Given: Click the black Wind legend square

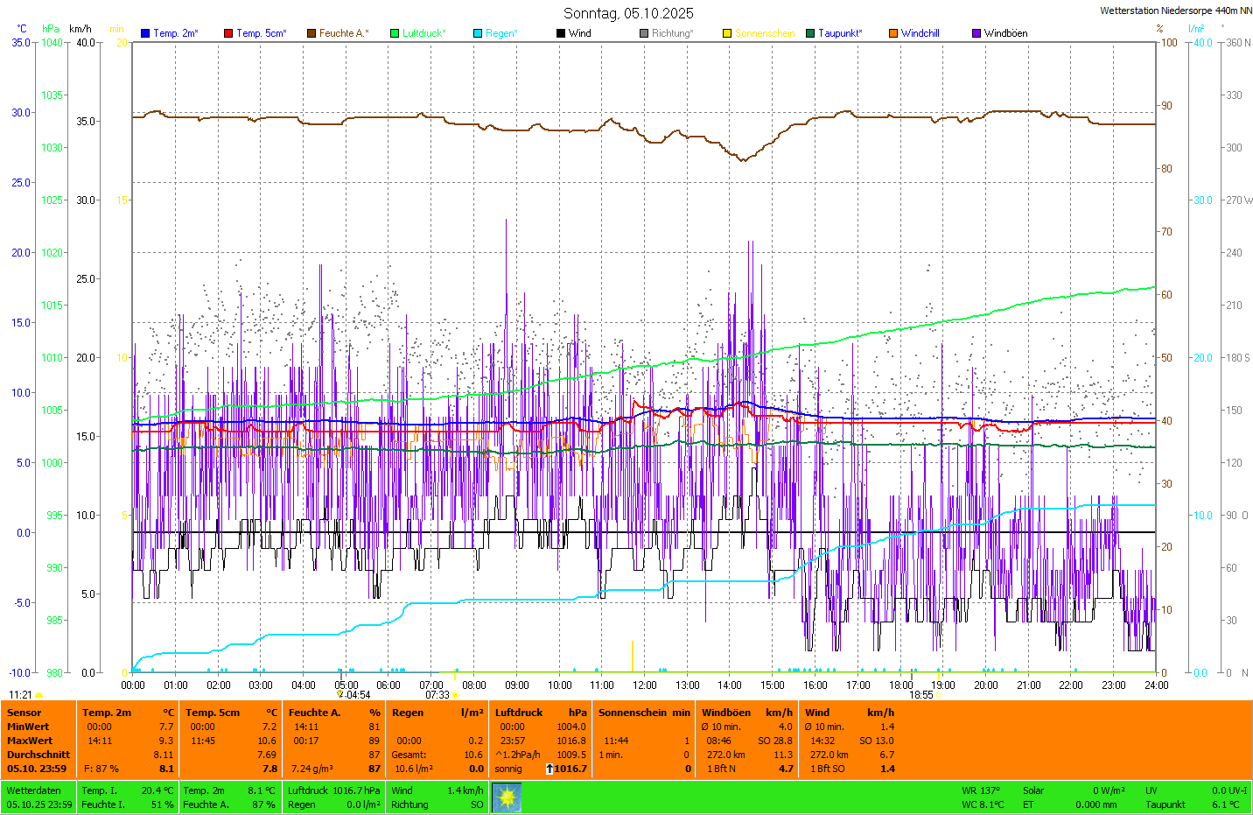Looking at the screenshot, I should coord(561,33).
